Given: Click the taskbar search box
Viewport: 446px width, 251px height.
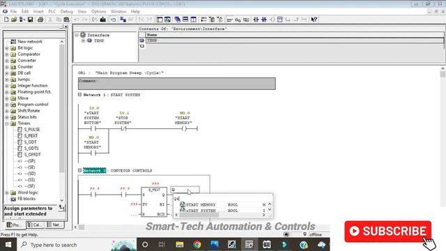Looking at the screenshot, I should pyautogui.click(x=77, y=245).
